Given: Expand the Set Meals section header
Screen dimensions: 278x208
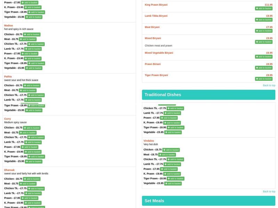Looking at the screenshot, I should [208, 201].
